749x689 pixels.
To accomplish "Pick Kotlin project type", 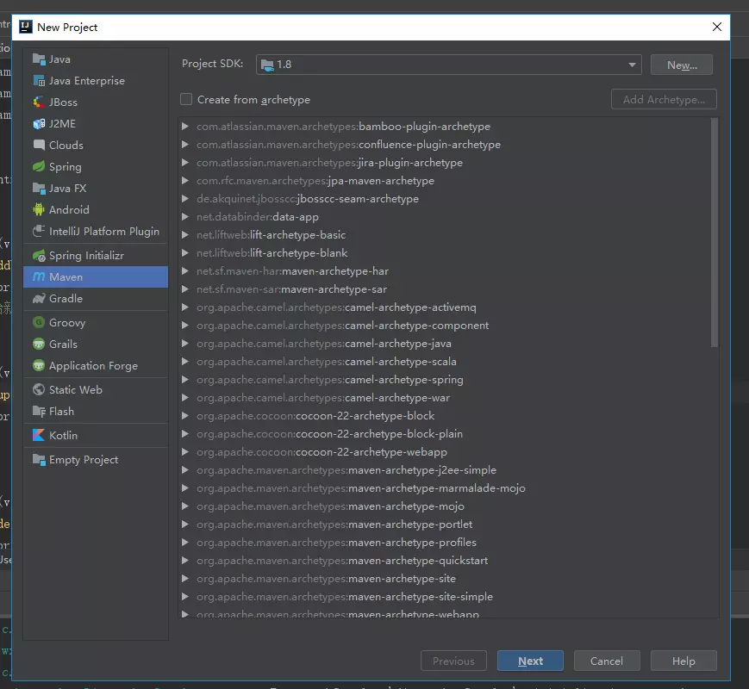I will (x=96, y=436).
